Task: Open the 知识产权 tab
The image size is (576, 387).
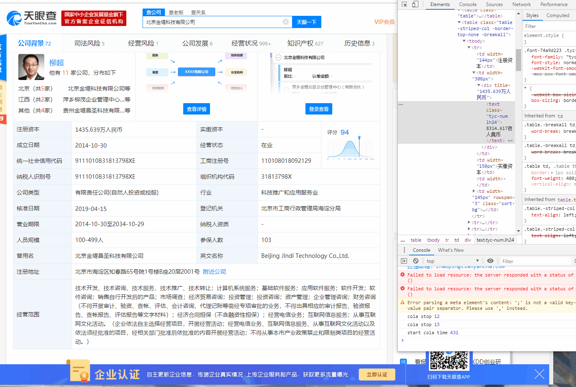Action: point(305,43)
